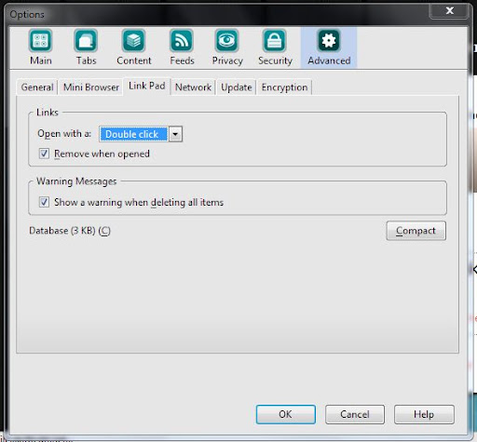
Task: Select the Link Pad tab
Action: 147,86
